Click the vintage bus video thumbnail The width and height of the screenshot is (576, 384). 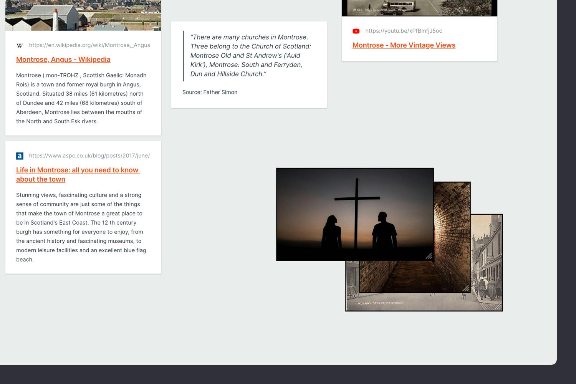point(419,8)
